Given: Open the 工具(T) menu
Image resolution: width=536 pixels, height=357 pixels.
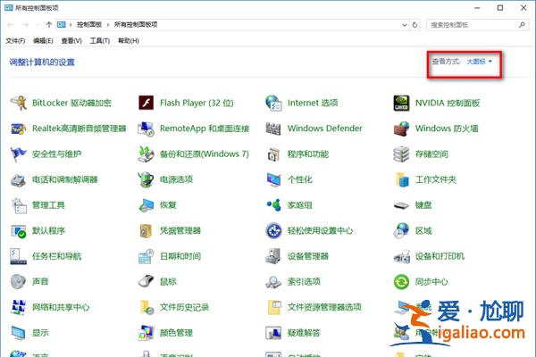Looking at the screenshot, I should tap(100, 41).
